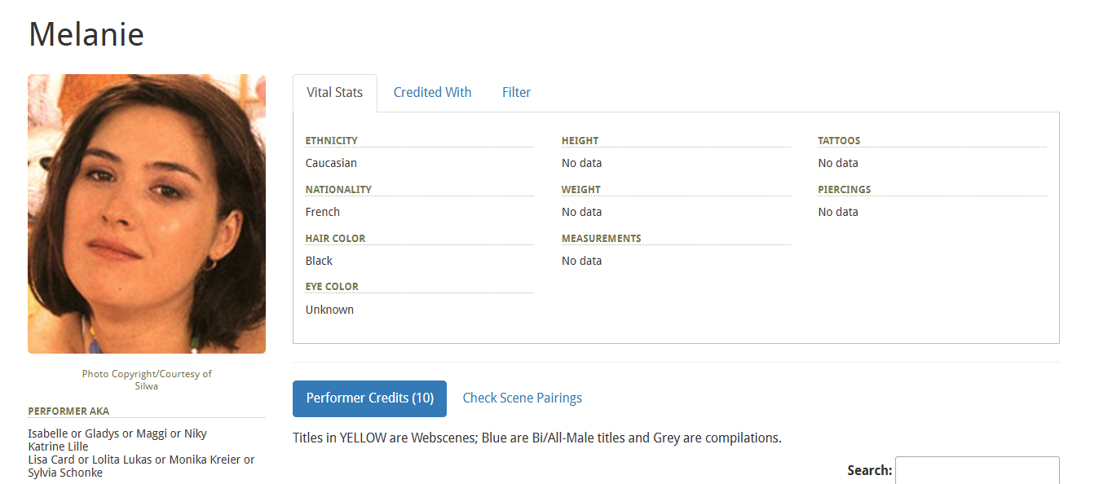Click the page heading Melanie
This screenshot has width=1099, height=484.
[x=86, y=34]
